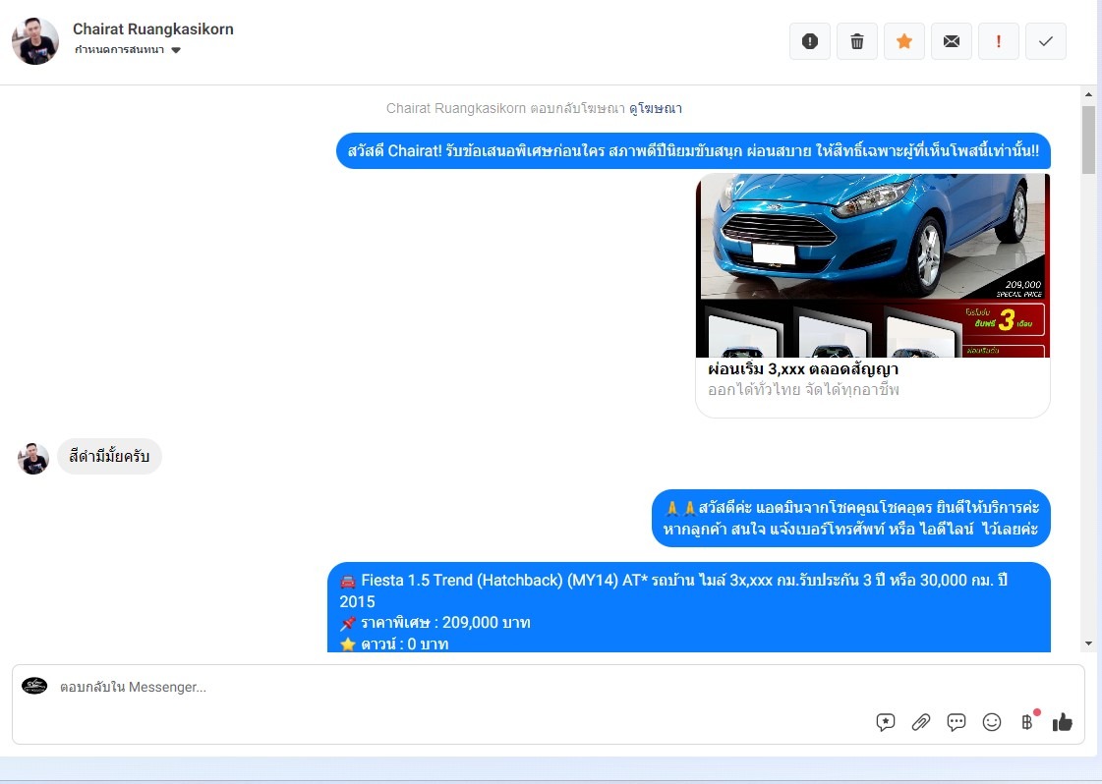Click scrollbar up arrow in chat
The height and width of the screenshot is (784, 1102).
(x=1088, y=94)
